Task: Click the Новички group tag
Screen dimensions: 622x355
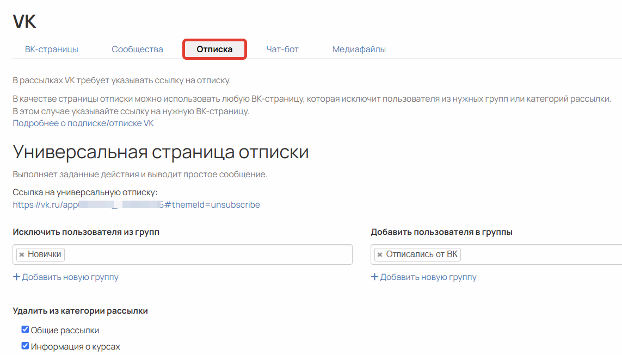Action: point(40,254)
